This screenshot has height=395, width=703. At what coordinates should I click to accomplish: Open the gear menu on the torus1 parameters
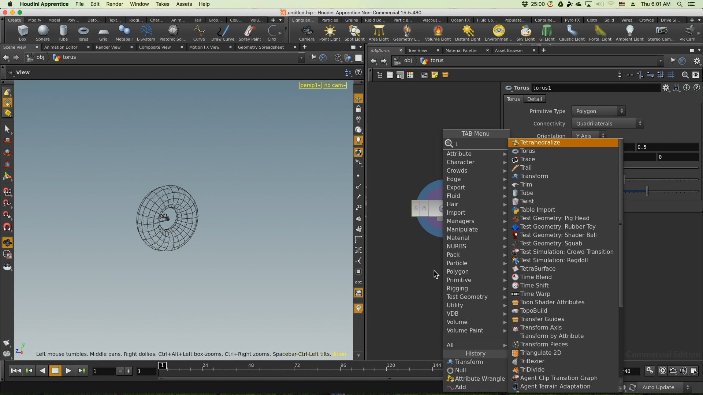pos(666,88)
